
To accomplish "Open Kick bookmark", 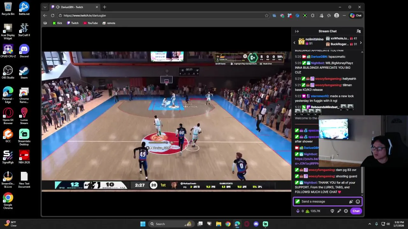I will (57, 23).
